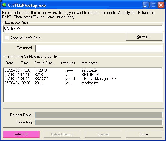Click the Extracting progress bar
The height and width of the screenshot is (141, 166).
tap(99, 122)
